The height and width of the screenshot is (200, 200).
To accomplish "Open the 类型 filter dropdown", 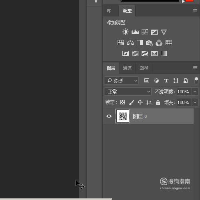I will pos(122,80).
